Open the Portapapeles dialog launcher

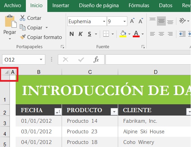[63, 47]
